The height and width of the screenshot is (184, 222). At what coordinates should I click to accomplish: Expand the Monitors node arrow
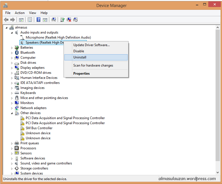(x=12, y=103)
